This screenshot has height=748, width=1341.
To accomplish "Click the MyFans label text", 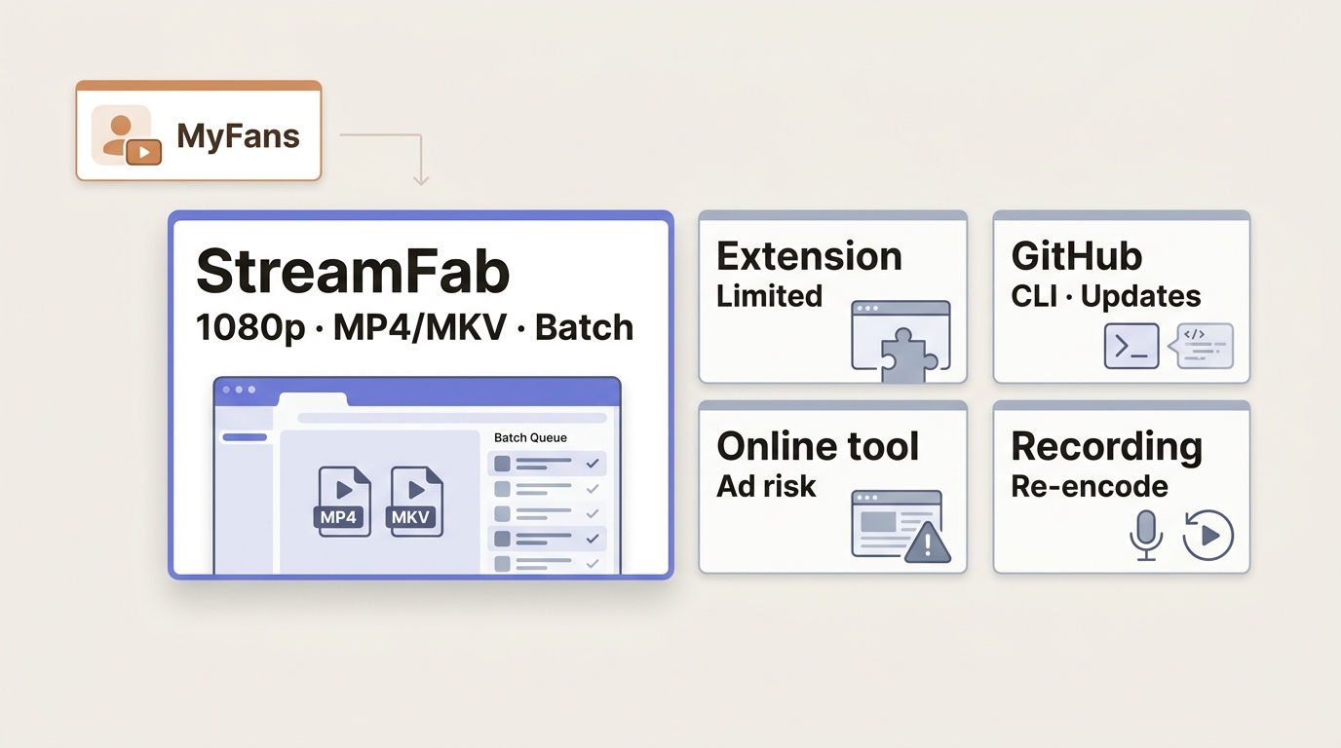I will [x=238, y=135].
